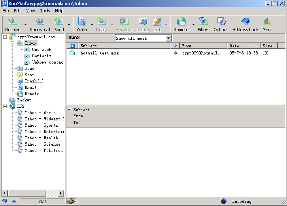287x206 pixels.
Task: Click the Encoding globe in status bar
Action: point(224,201)
